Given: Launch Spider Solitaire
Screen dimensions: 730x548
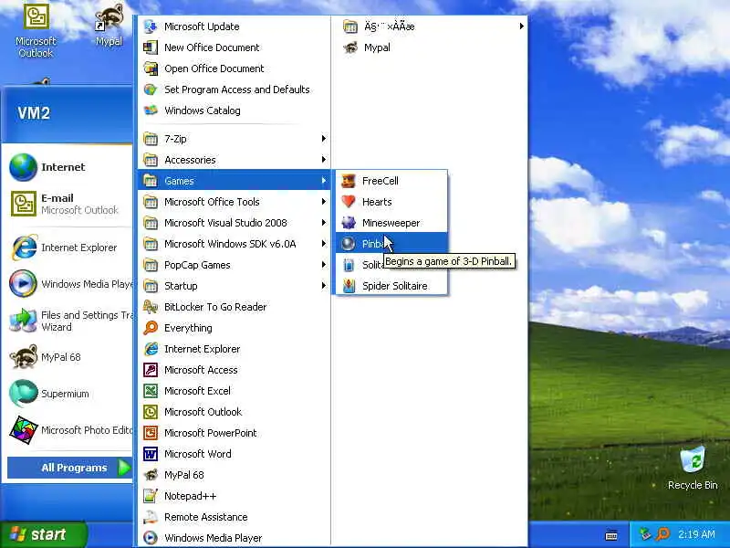Looking at the screenshot, I should coord(391,286).
